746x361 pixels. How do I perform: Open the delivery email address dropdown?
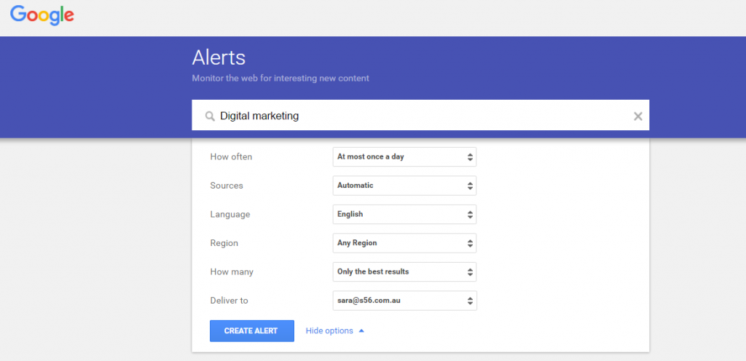[404, 301]
